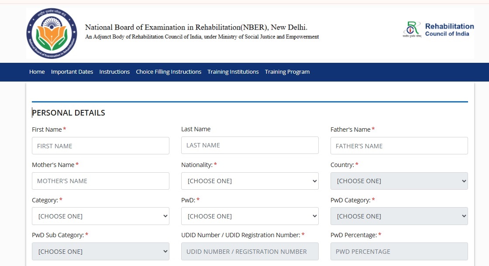Viewport: 489px width, 266px height.
Task: Select the Father's Name input box
Action: click(x=399, y=146)
